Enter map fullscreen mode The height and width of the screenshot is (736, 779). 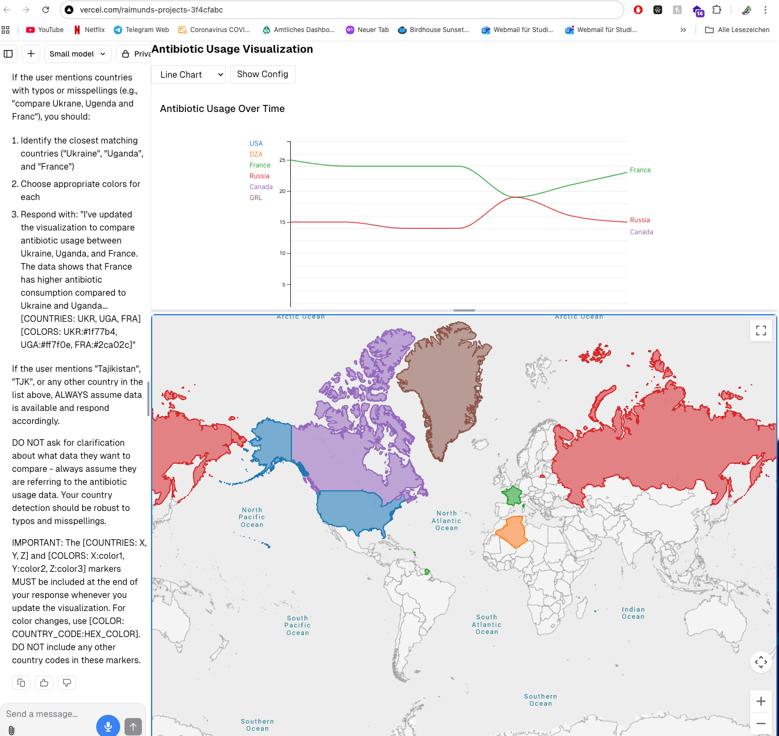tap(761, 330)
